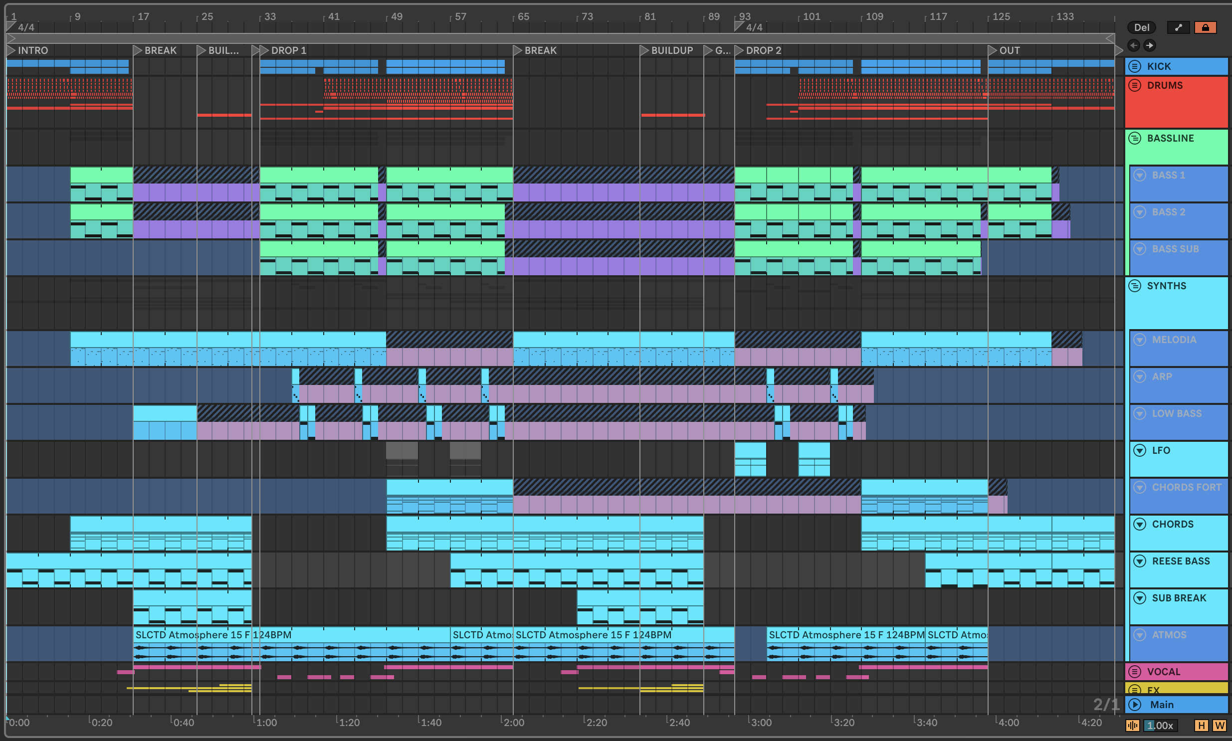Image resolution: width=1232 pixels, height=741 pixels.
Task: Toggle the lock envelopes button
Action: (1205, 27)
